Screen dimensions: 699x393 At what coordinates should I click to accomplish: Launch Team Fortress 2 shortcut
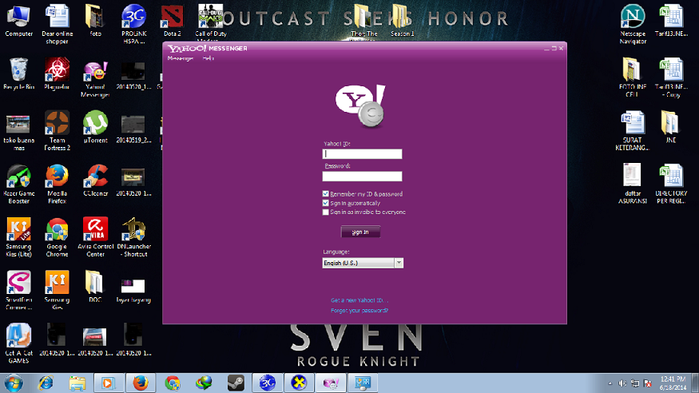(57, 130)
